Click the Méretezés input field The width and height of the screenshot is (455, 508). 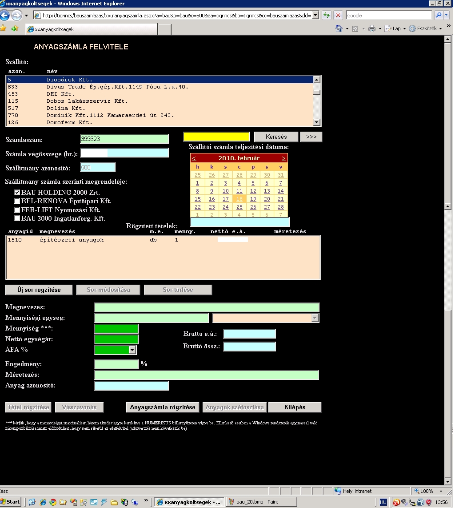pos(207,375)
